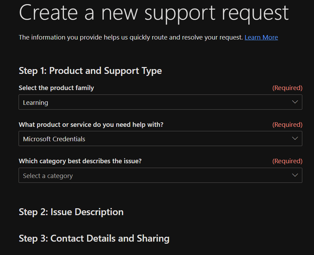
Task: Open the product family dropdown showing Learning
Action: (x=160, y=102)
